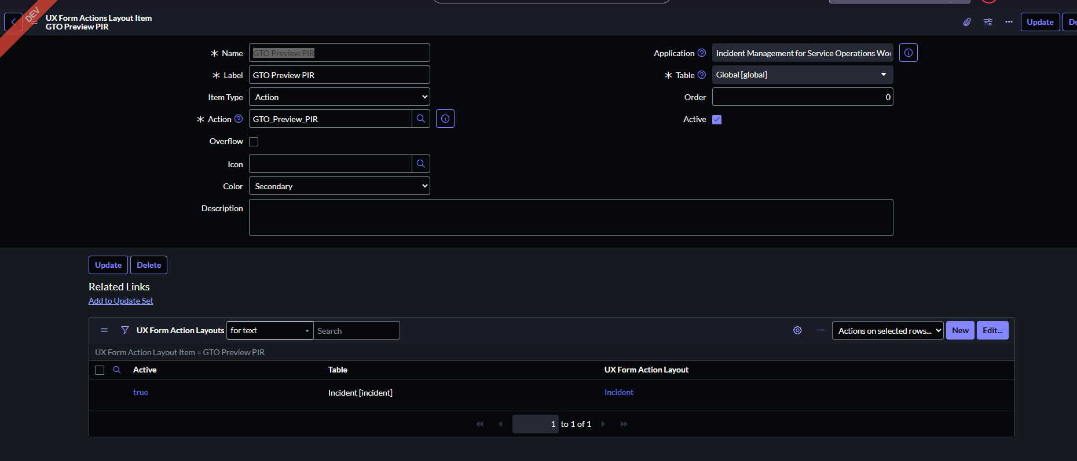The width and height of the screenshot is (1077, 461).
Task: Click the Order input field
Action: coord(803,97)
